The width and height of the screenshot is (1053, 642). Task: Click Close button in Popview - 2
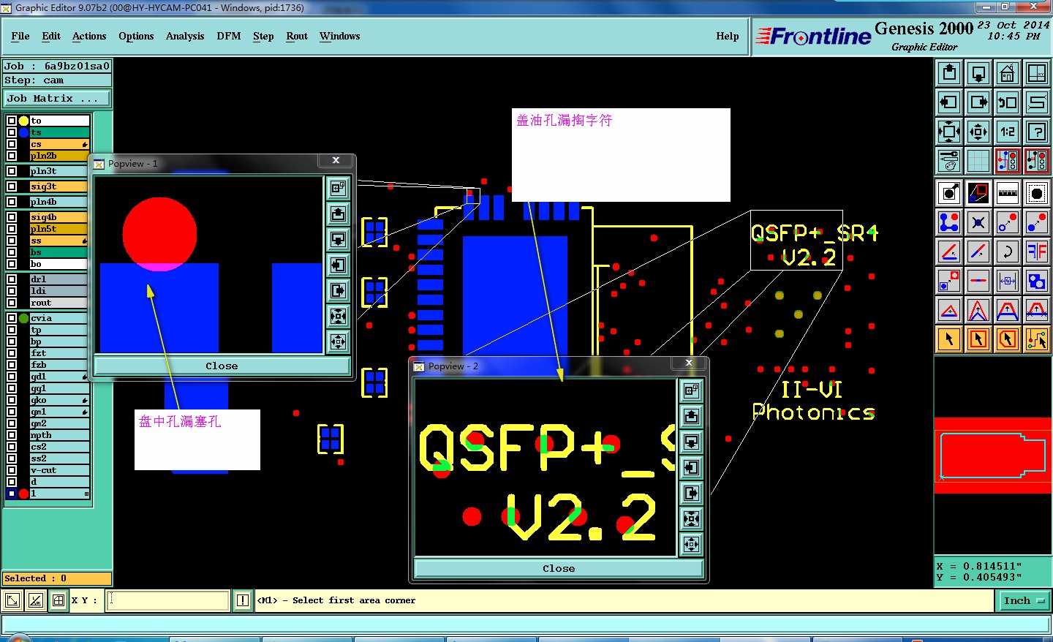(559, 568)
